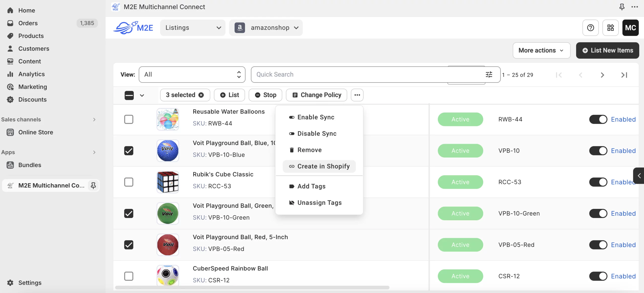Disable sync toggle for RCC-53
This screenshot has width=644, height=293.
pos(598,182)
